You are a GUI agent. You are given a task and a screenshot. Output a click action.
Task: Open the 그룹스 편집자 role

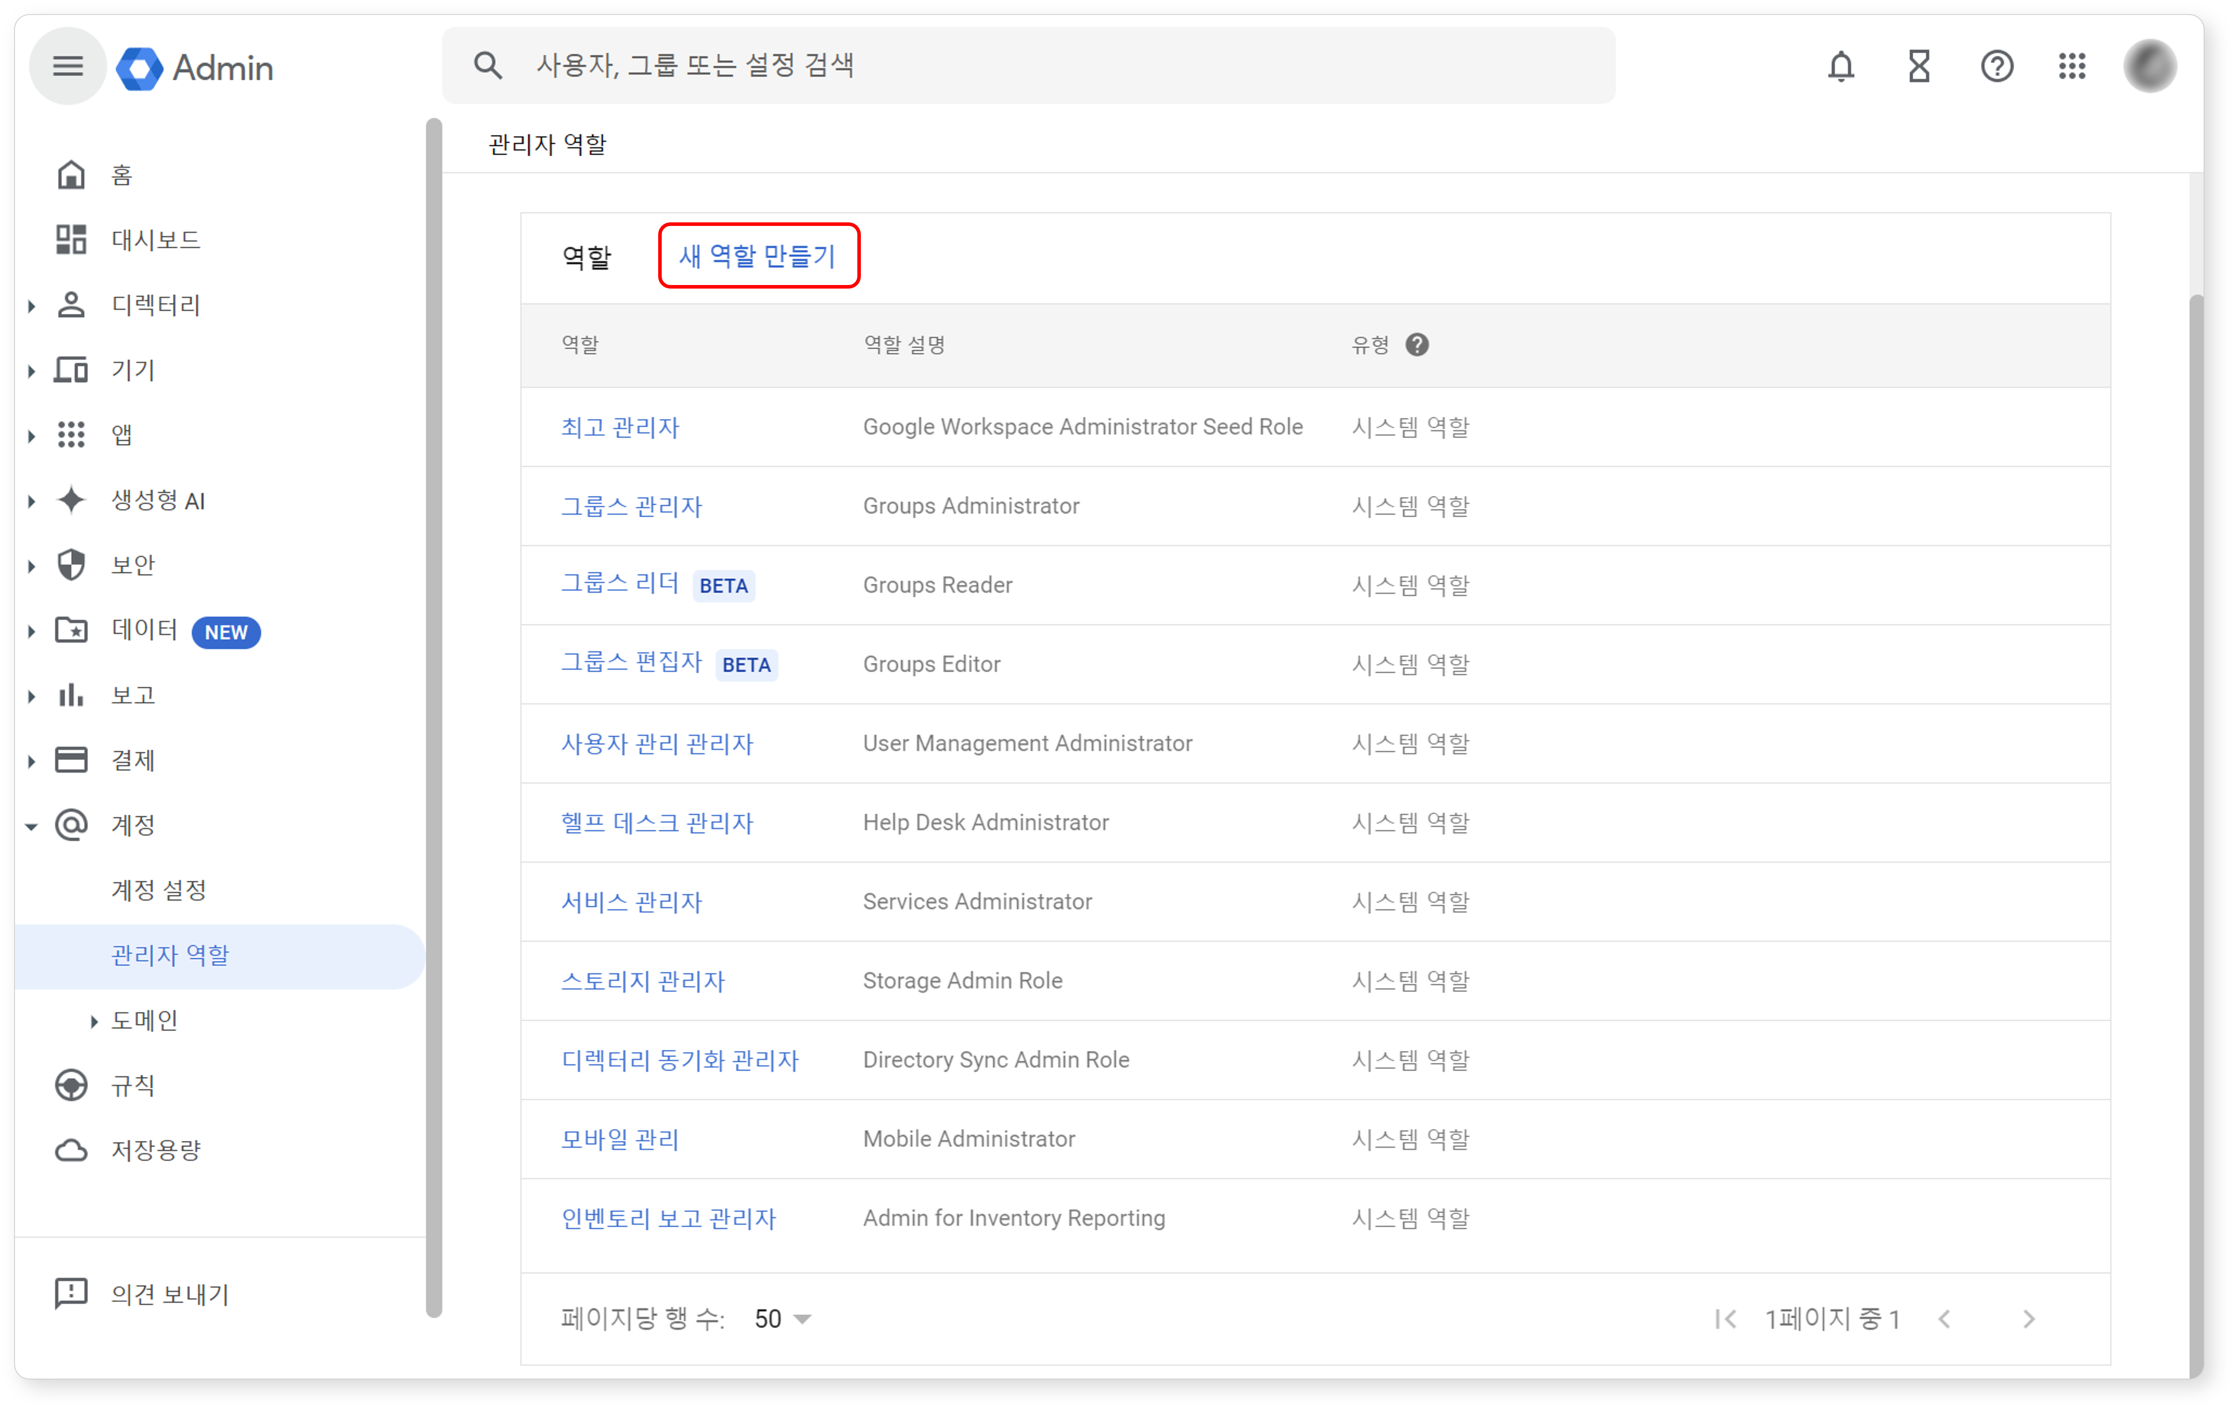[631, 662]
